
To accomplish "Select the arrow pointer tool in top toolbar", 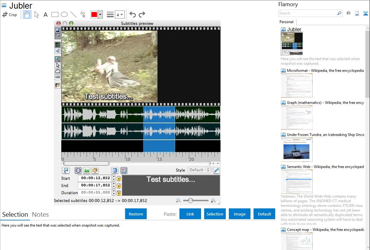I will tap(36, 14).
